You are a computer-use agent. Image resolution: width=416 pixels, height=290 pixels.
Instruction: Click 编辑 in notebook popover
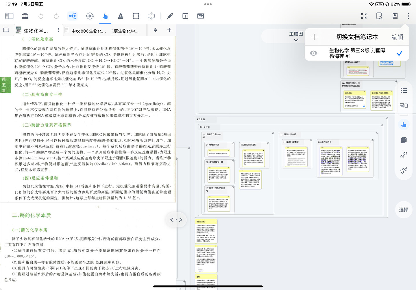coord(397,37)
